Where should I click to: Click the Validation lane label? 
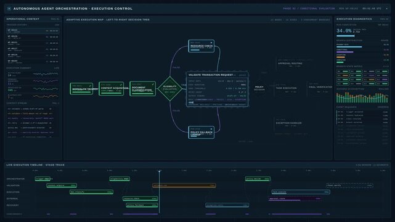pos(13,186)
